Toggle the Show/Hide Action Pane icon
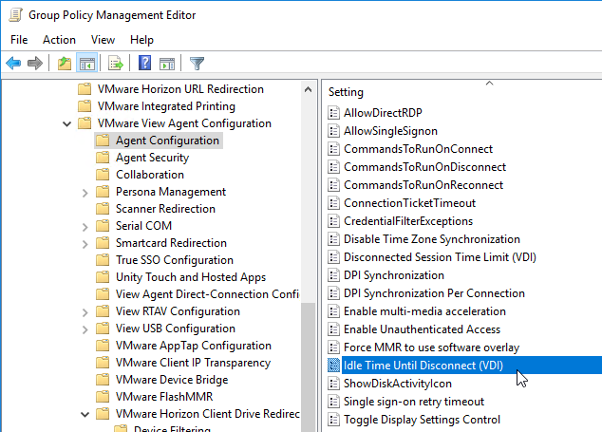Viewport: 602px width, 432px height. (x=167, y=64)
